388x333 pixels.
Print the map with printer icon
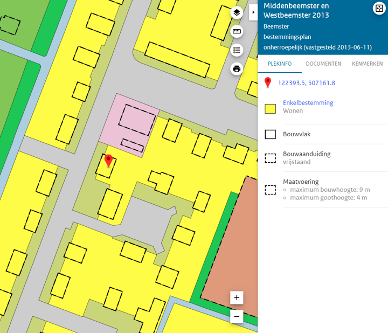click(x=236, y=68)
